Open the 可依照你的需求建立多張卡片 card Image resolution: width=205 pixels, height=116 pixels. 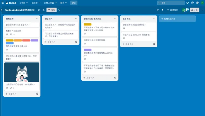tap(22, 58)
